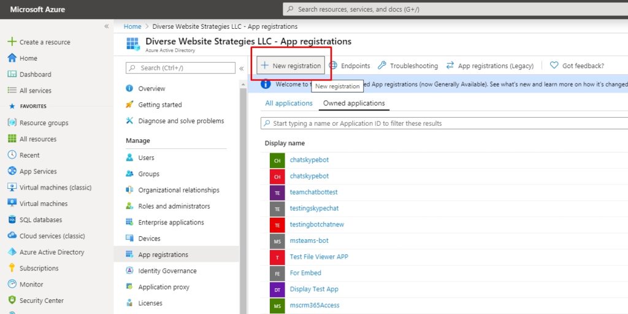Click the Azure Active Directory diamond icon
This screenshot has height=314, width=628.
tap(12, 252)
